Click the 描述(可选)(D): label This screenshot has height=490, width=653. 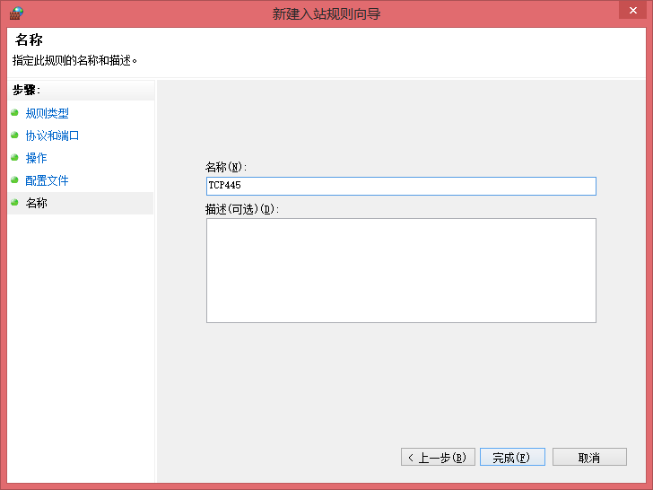tap(242, 209)
